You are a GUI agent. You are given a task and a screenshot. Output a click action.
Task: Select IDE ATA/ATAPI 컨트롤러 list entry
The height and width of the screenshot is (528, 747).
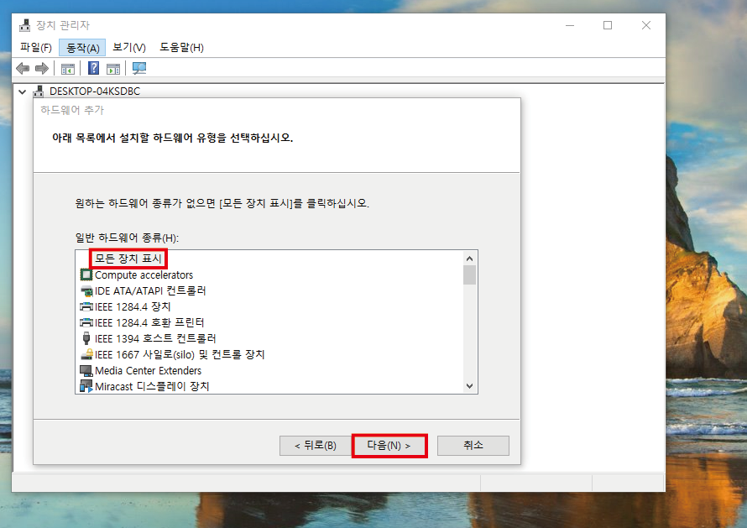[x=150, y=290]
